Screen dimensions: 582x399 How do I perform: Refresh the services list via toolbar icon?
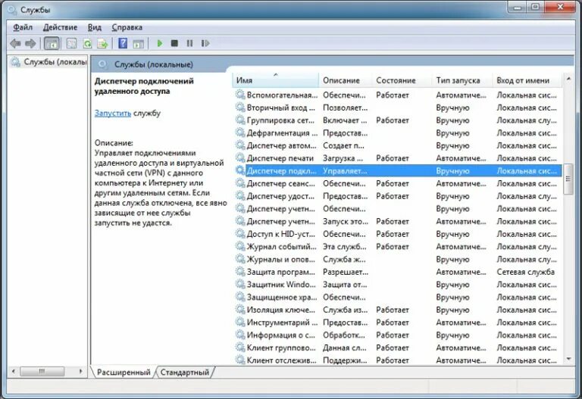coord(87,43)
